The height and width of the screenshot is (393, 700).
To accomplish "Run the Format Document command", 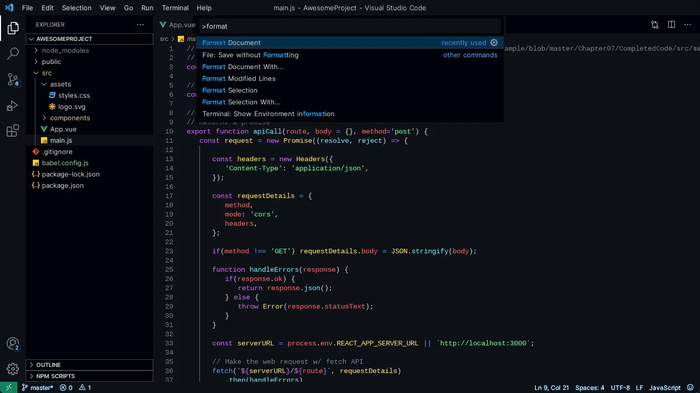I will [350, 42].
